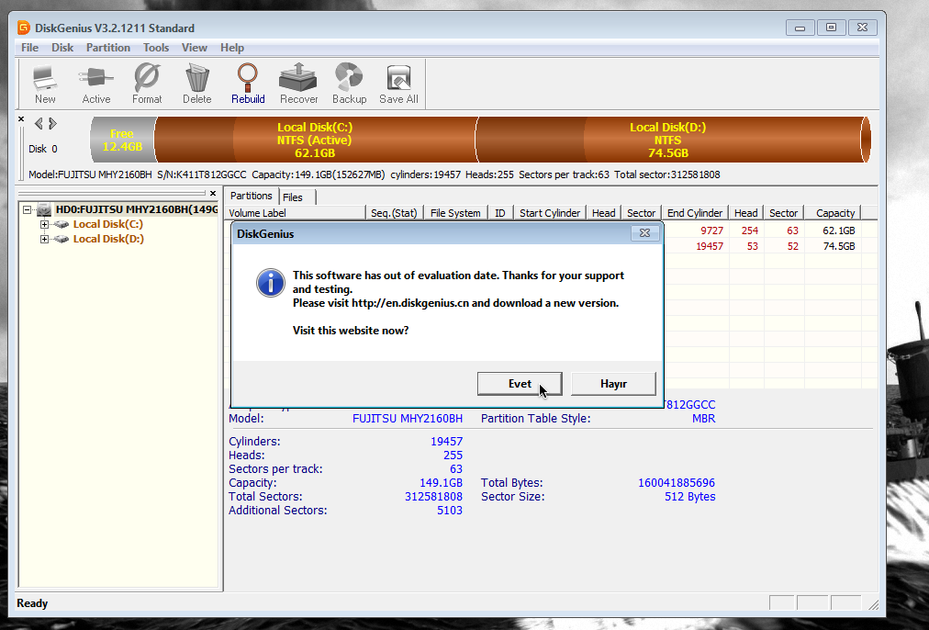Click the Evet button
Image resolution: width=929 pixels, height=630 pixels.
click(x=520, y=384)
